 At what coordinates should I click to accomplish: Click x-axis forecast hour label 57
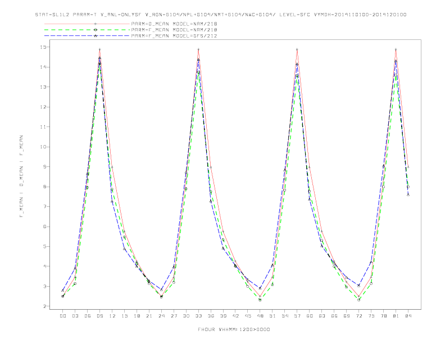click(297, 316)
